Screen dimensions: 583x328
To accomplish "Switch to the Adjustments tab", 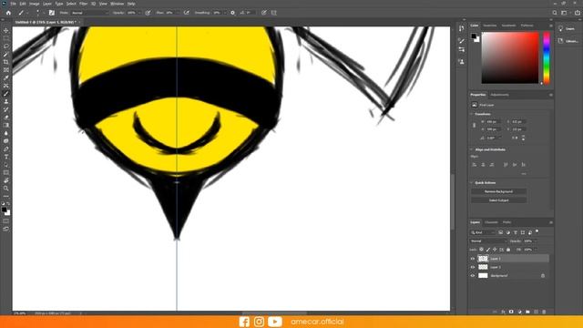I will tap(499, 95).
